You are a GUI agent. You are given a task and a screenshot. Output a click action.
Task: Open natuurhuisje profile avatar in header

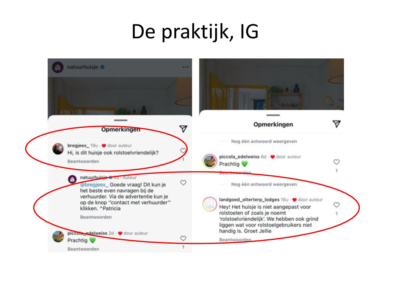(58, 67)
